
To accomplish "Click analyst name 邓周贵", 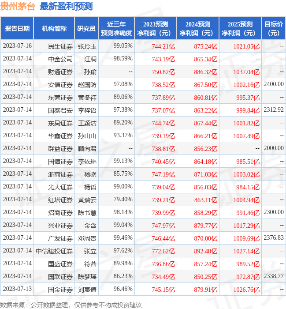I will click(87, 238).
